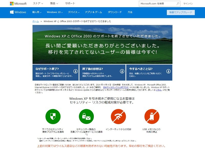Click インターネットからの切断 label
This screenshot has height=150, width=205.
pos(118,129)
